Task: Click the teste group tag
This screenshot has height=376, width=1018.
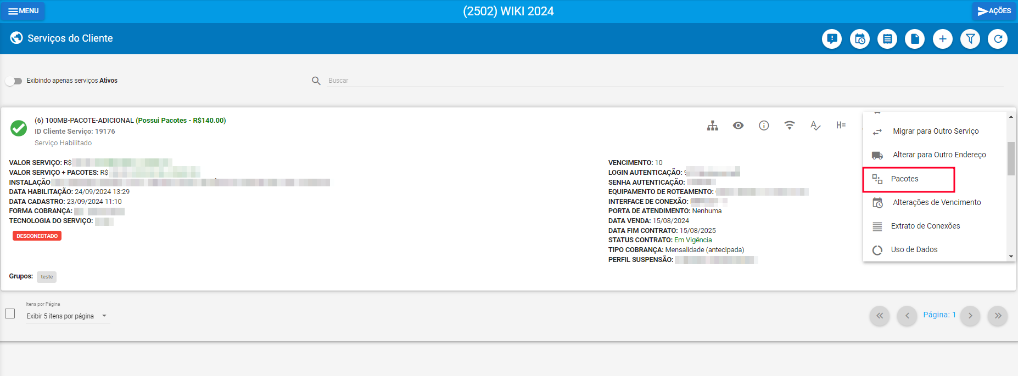Action: coord(47,277)
